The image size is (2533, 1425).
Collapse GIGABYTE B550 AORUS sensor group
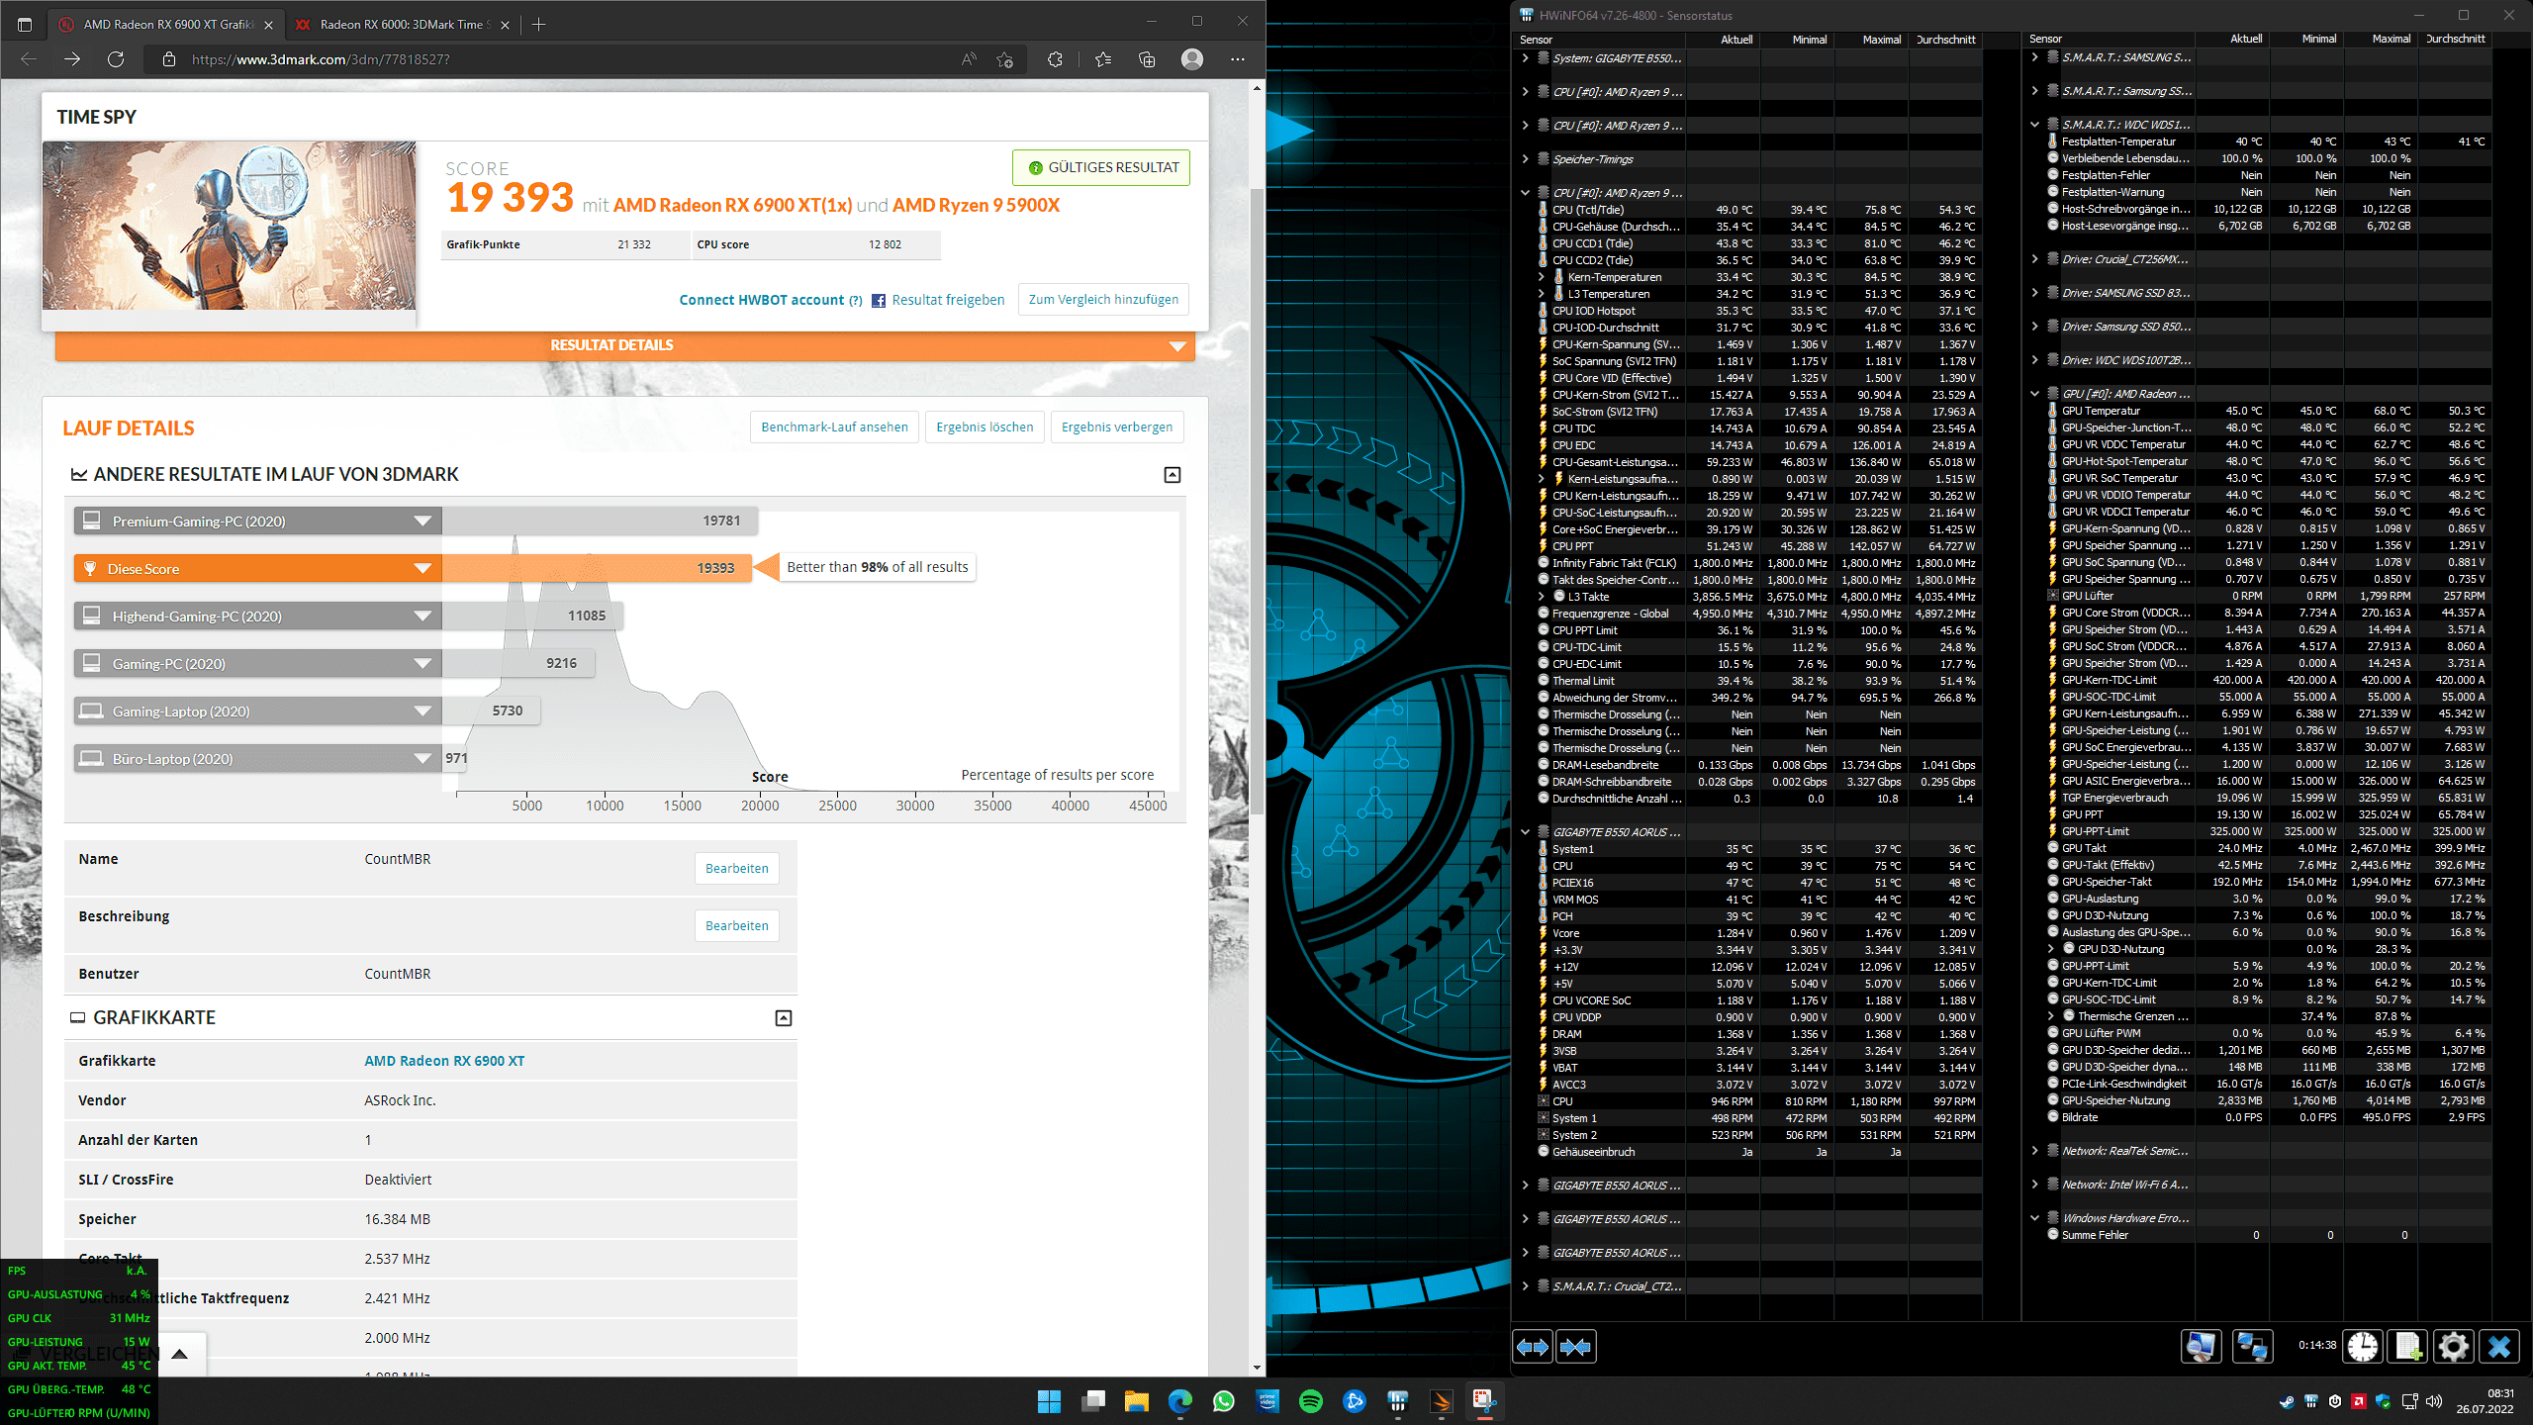pos(1526,832)
